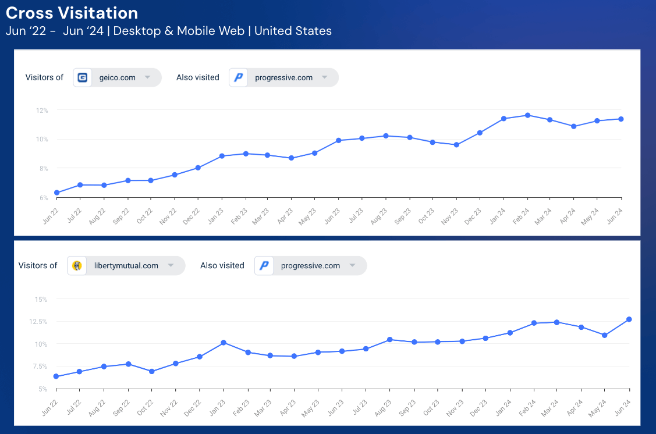Select the Feb '24 peak point on Geico chart
The height and width of the screenshot is (434, 656).
[528, 115]
